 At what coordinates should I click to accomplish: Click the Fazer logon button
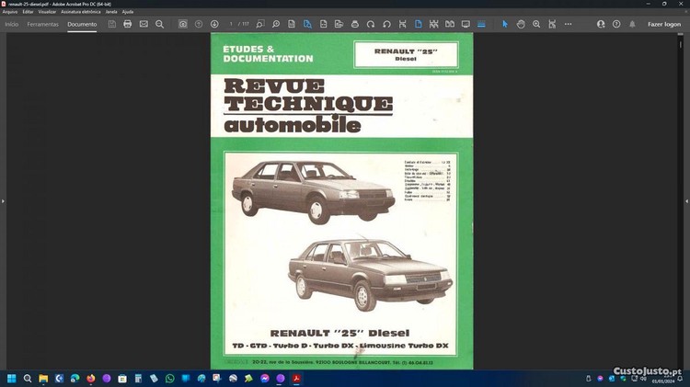(664, 24)
